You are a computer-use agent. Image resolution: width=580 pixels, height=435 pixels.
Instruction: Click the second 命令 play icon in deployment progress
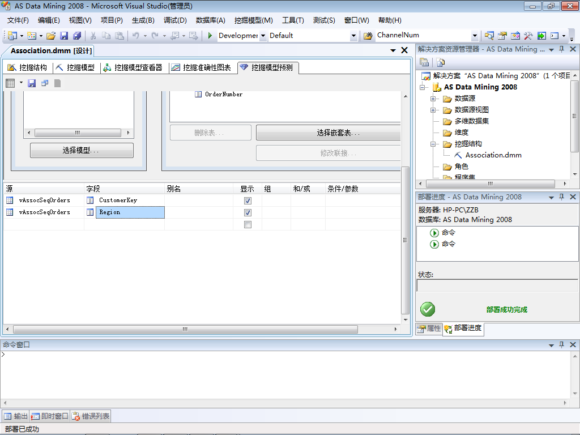point(434,244)
